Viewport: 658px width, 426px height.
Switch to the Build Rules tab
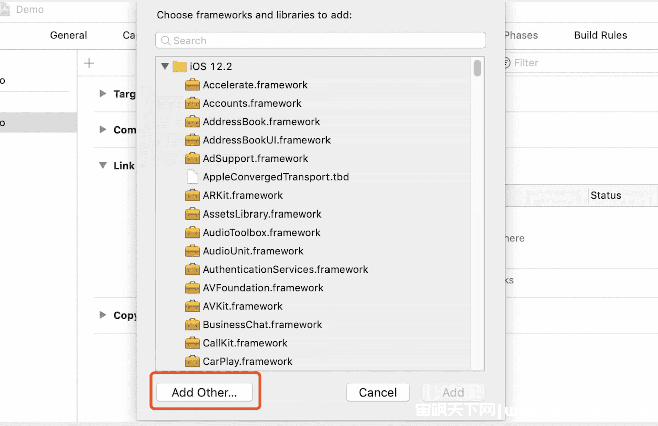(x=601, y=35)
